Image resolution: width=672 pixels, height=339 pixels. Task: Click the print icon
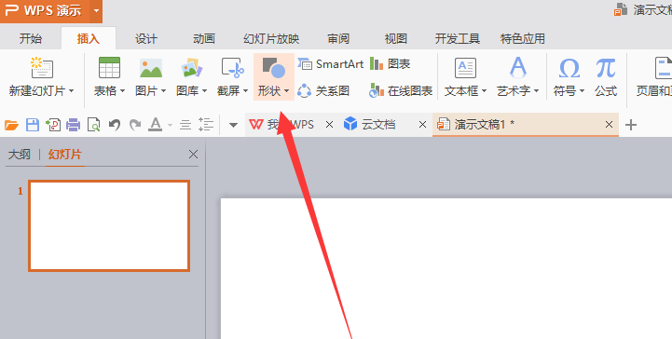74,125
